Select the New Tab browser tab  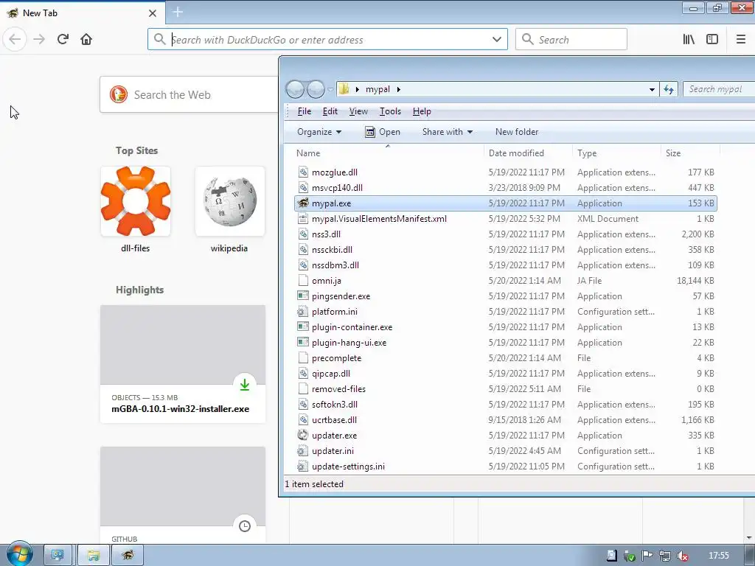click(82, 13)
